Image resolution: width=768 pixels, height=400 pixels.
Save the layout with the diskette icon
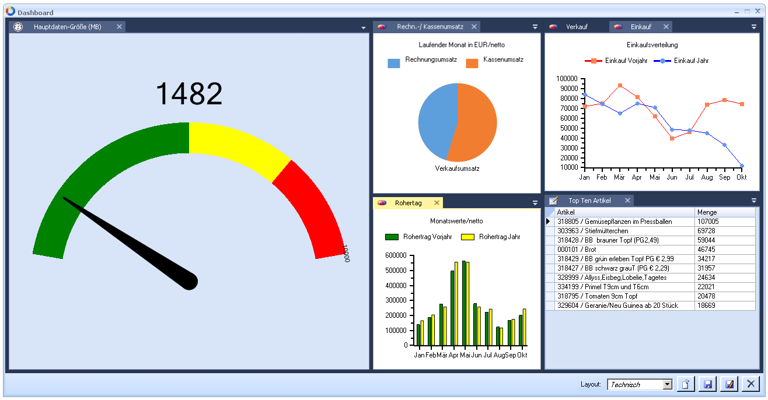coord(707,384)
